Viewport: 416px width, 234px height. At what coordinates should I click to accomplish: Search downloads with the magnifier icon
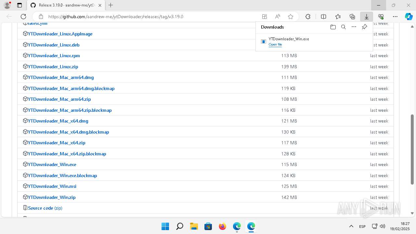(x=344, y=27)
